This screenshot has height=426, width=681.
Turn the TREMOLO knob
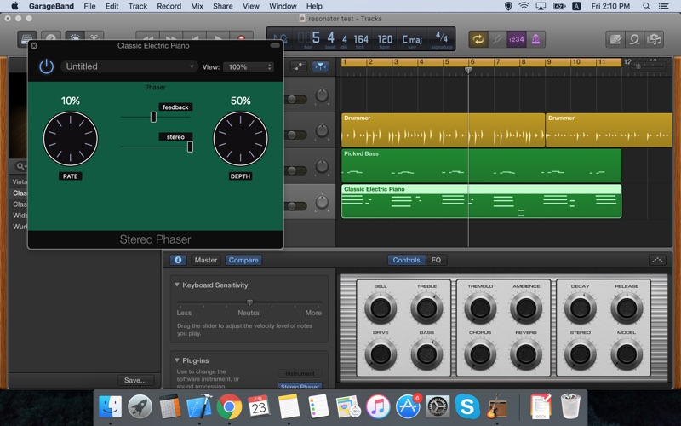[480, 308]
